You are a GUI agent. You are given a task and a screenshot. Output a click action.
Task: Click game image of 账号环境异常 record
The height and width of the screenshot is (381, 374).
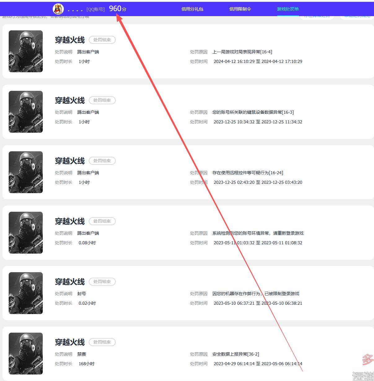click(x=26, y=233)
